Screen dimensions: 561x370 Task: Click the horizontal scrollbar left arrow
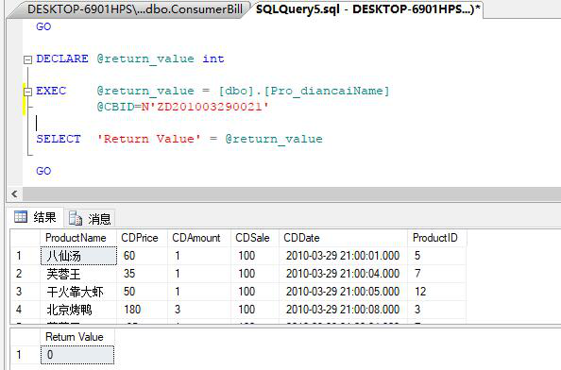point(14,194)
